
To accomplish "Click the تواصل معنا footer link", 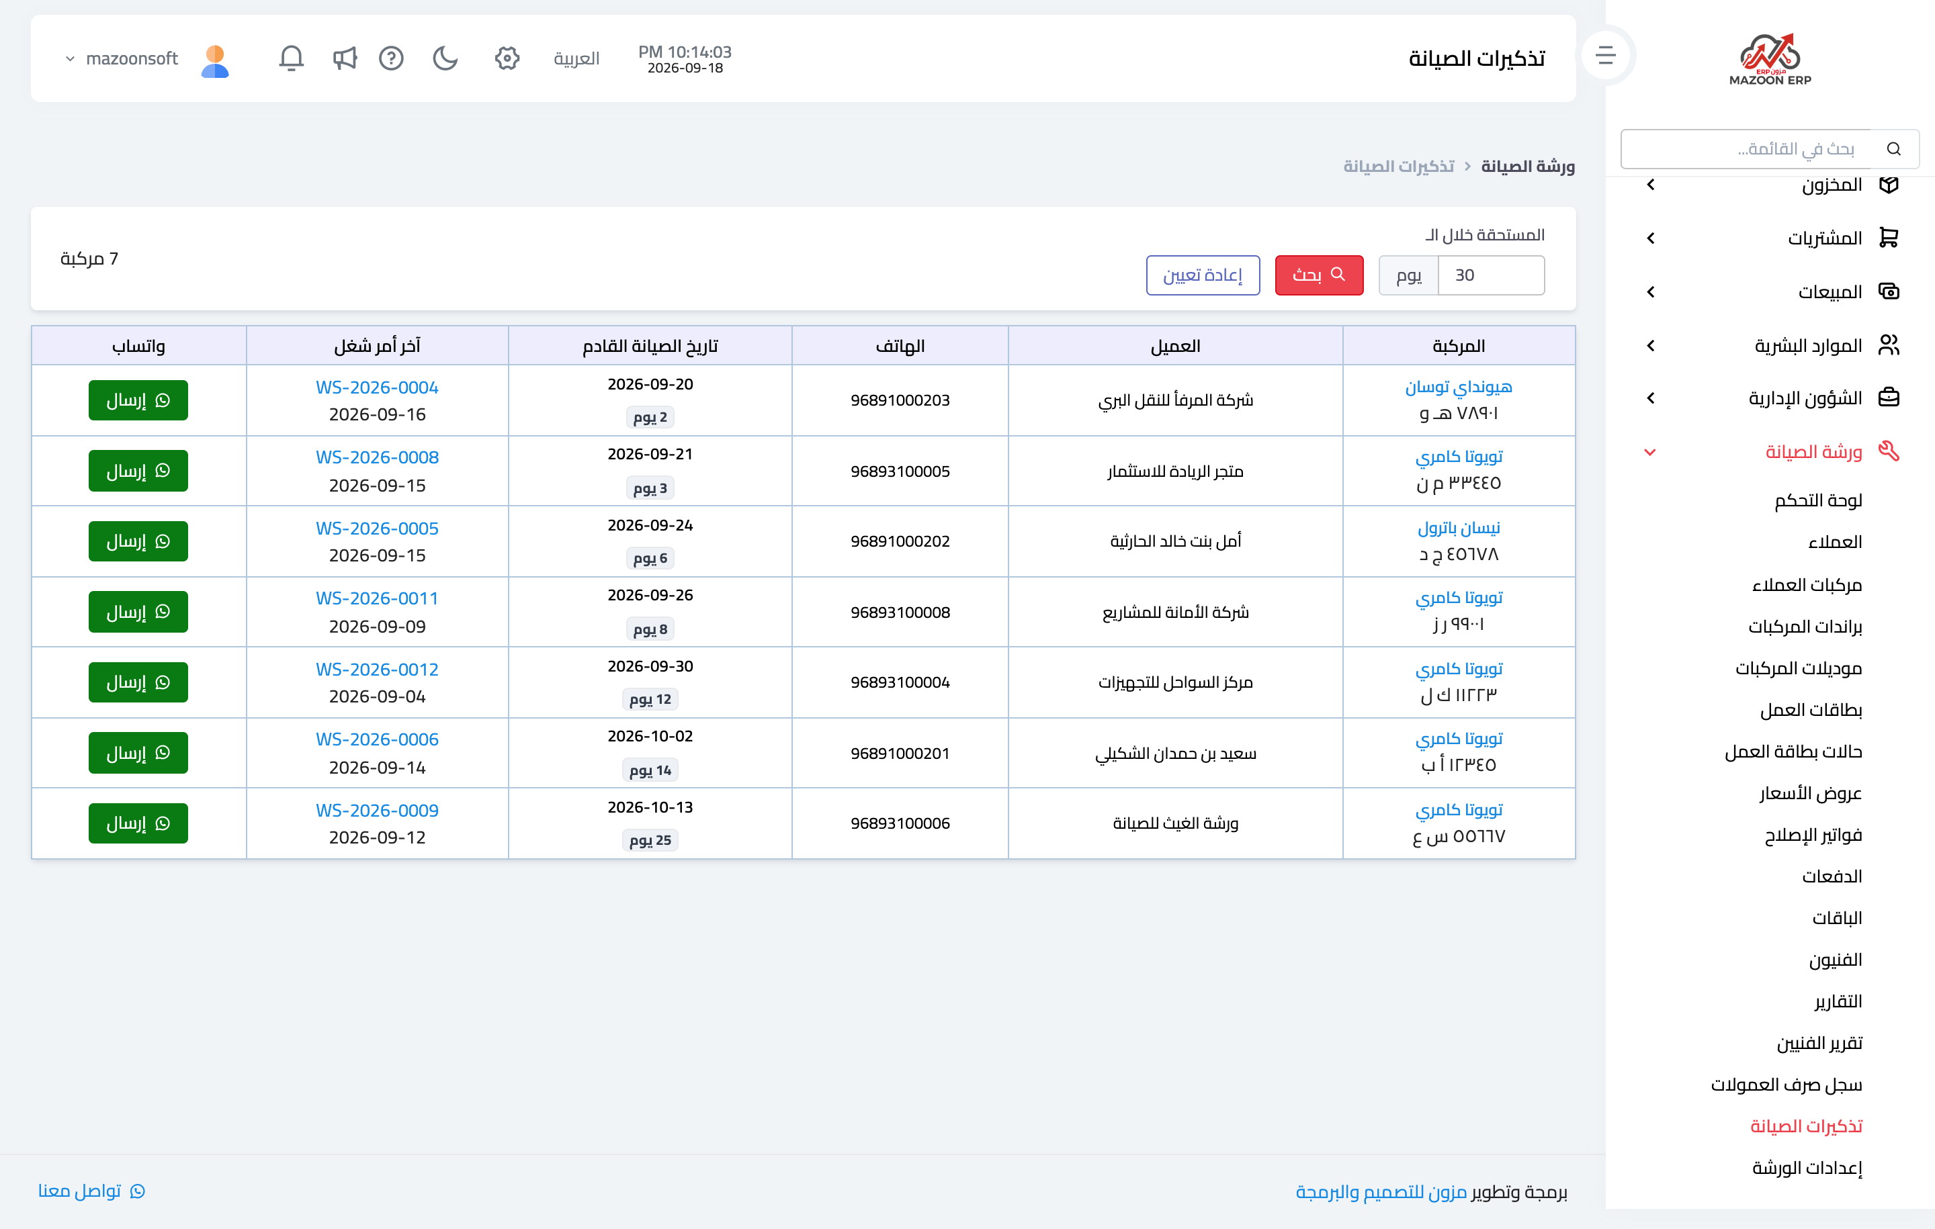I will pos(91,1191).
